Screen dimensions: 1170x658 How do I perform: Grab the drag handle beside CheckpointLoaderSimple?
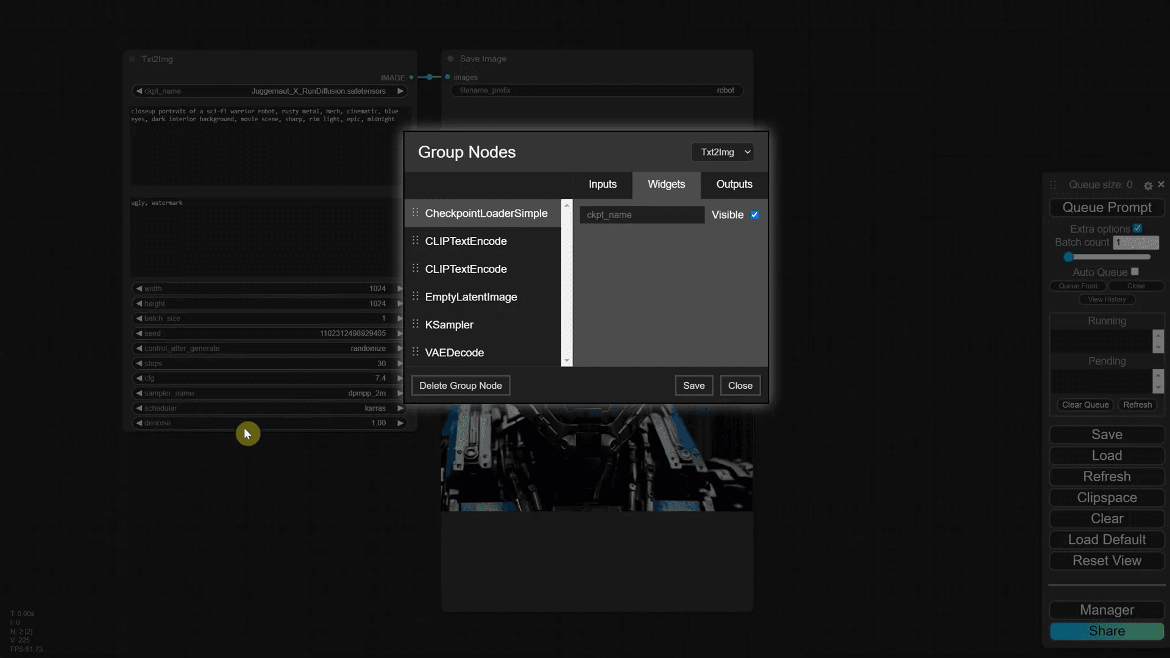[415, 213]
